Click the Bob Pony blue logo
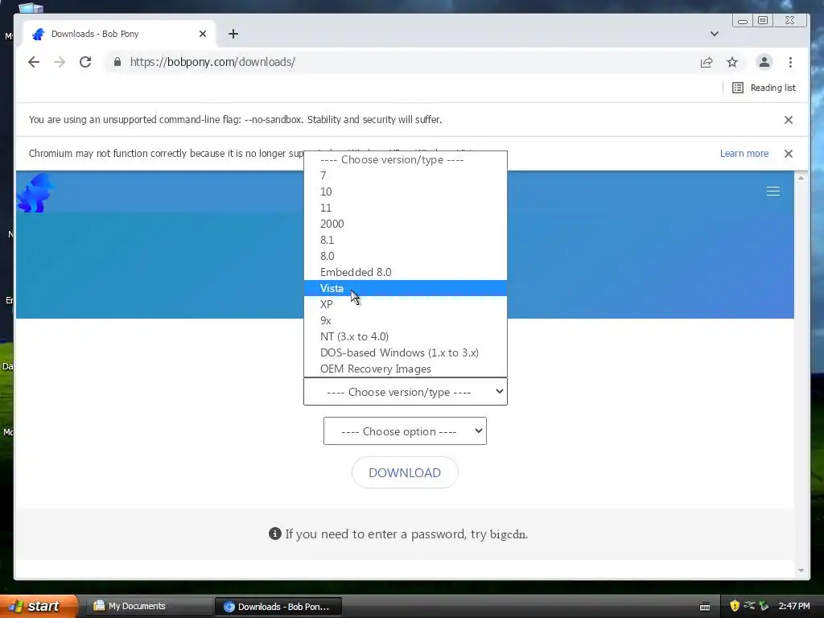The width and height of the screenshot is (824, 618). 35,193
